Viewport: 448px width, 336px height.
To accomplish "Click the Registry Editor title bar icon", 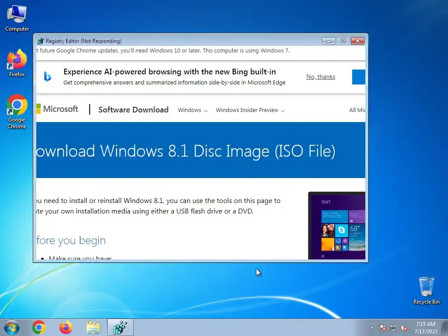I will click(x=41, y=41).
